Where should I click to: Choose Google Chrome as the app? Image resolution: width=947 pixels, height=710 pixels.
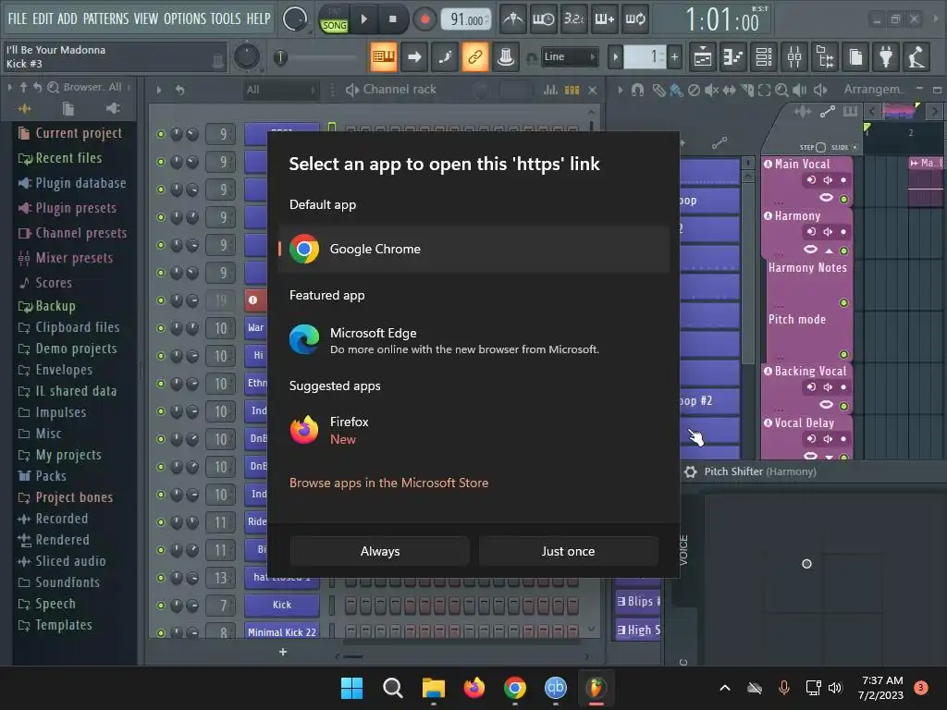[x=474, y=249]
